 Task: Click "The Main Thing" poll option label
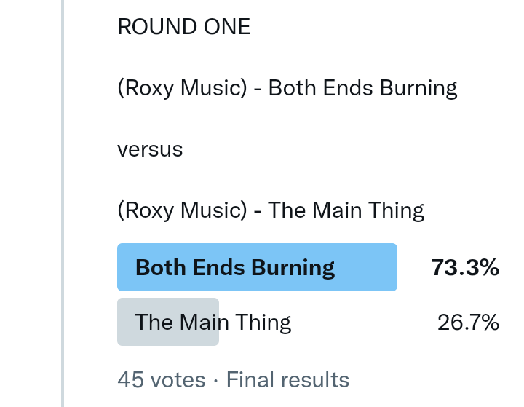213,322
